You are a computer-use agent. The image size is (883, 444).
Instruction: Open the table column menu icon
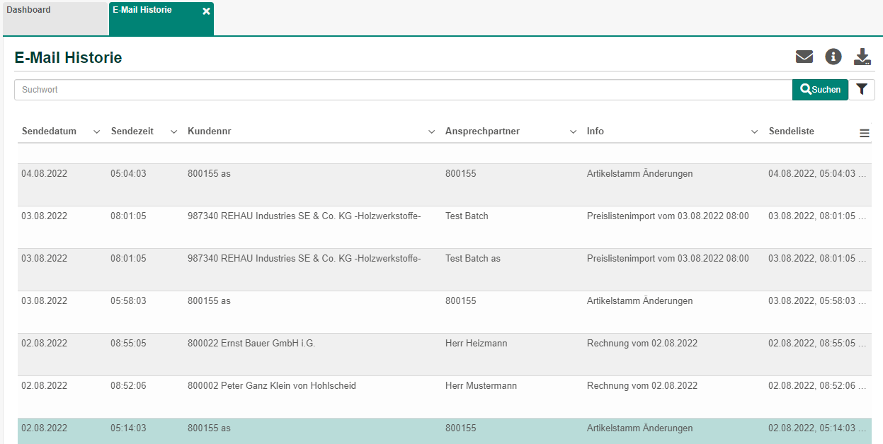pos(864,133)
